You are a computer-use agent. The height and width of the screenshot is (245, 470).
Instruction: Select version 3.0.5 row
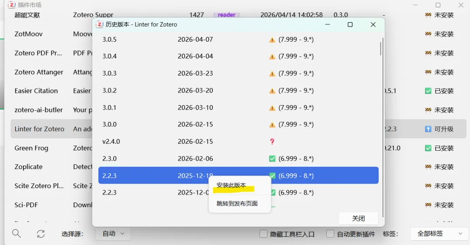point(238,40)
